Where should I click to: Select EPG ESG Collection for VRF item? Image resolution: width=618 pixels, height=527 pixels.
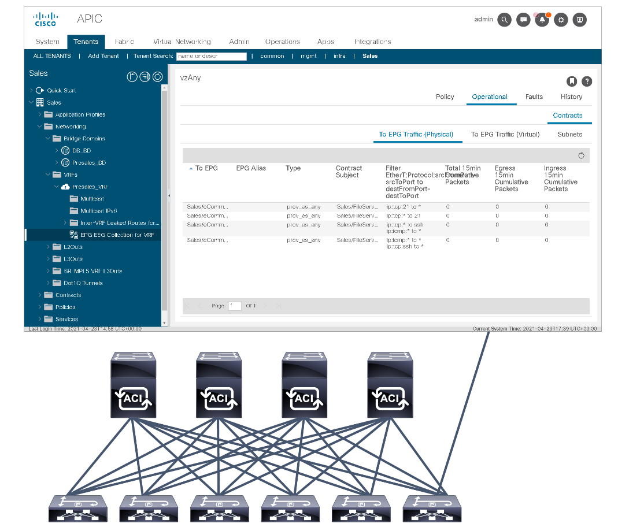point(117,235)
